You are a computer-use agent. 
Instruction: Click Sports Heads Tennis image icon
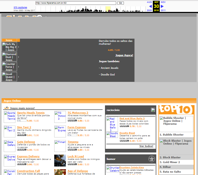coord(10,117)
